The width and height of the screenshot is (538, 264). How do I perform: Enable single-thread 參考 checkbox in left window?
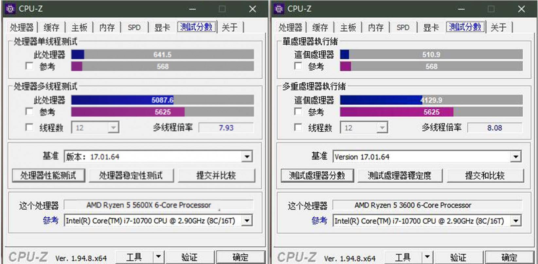29,66
